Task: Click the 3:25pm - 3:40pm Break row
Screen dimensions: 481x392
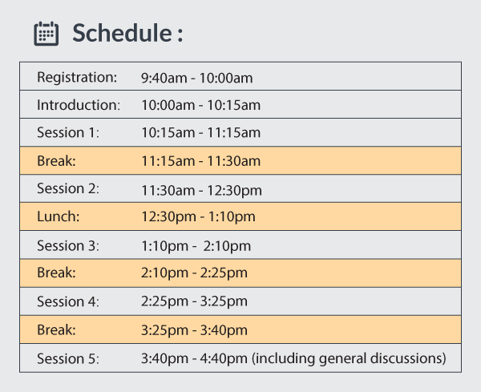Action: point(240,329)
